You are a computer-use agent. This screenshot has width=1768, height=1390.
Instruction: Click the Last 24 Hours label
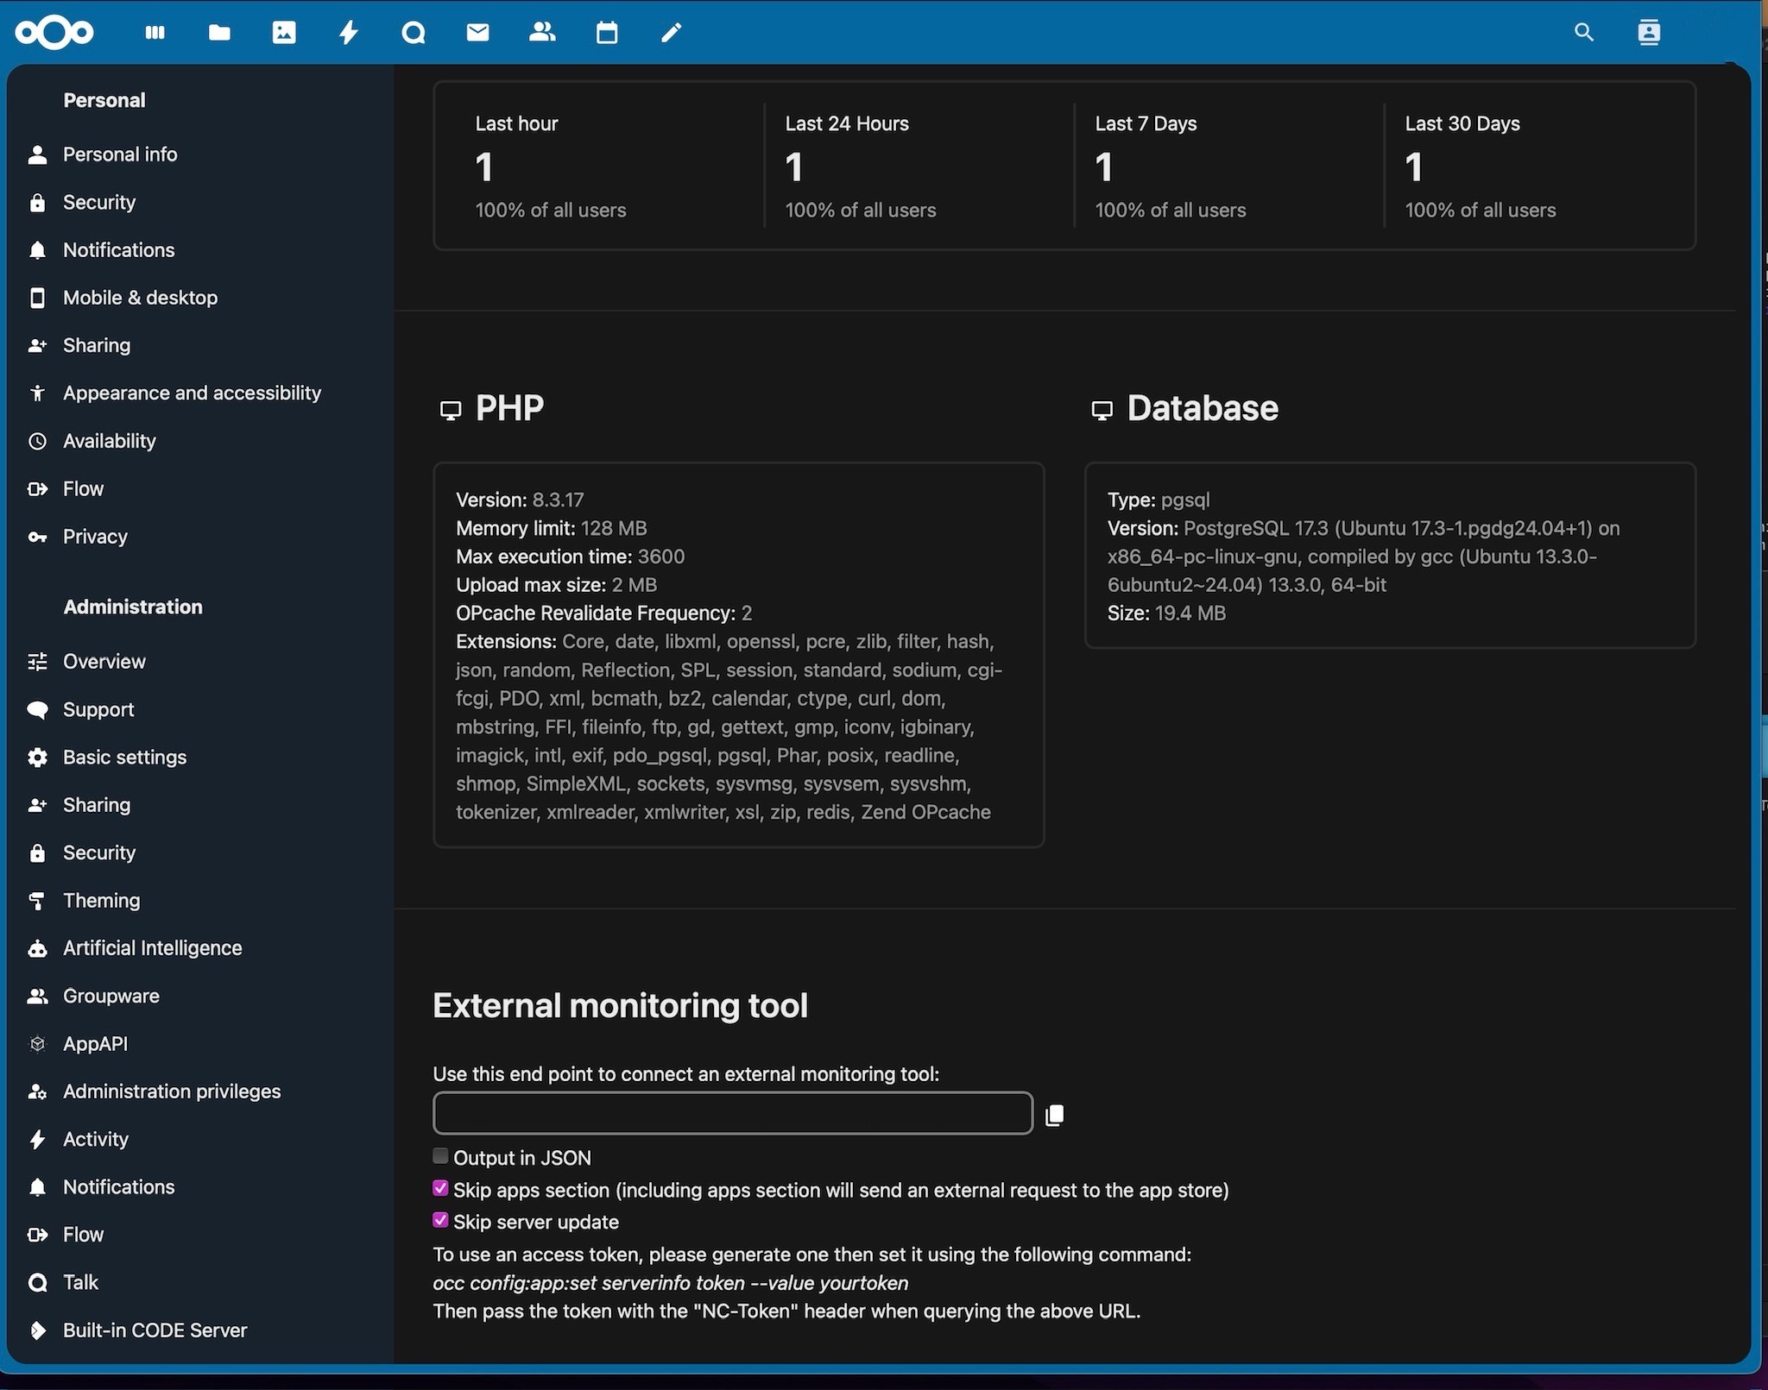[x=847, y=123]
